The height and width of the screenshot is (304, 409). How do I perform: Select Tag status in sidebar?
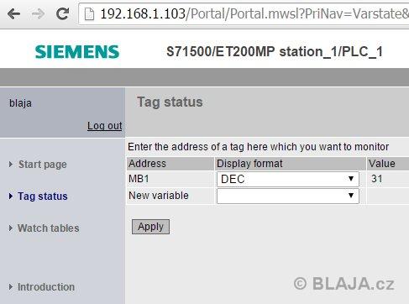(x=43, y=197)
